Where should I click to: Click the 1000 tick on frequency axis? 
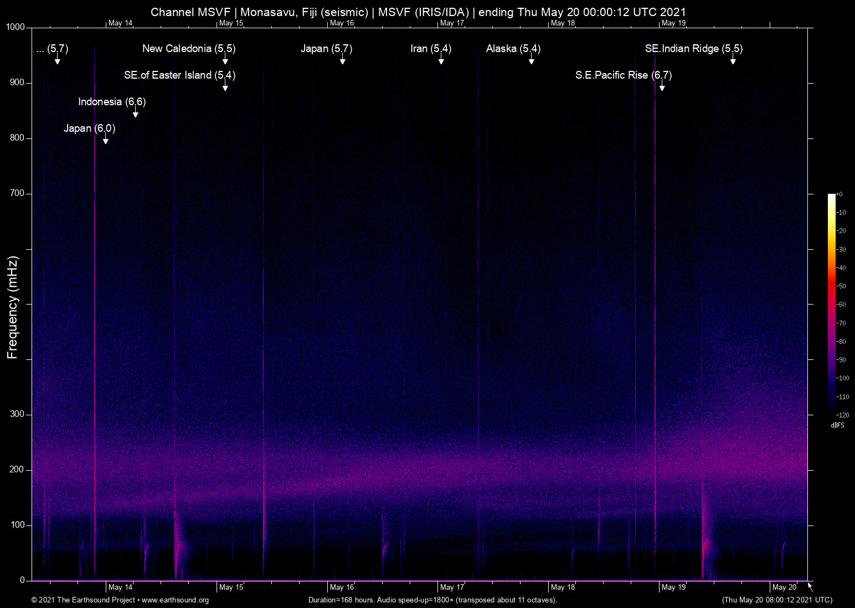[15, 27]
